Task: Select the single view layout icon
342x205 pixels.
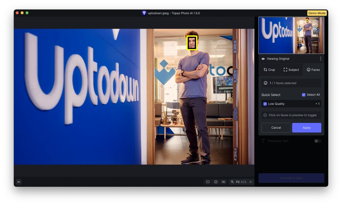Action: [x=208, y=182]
